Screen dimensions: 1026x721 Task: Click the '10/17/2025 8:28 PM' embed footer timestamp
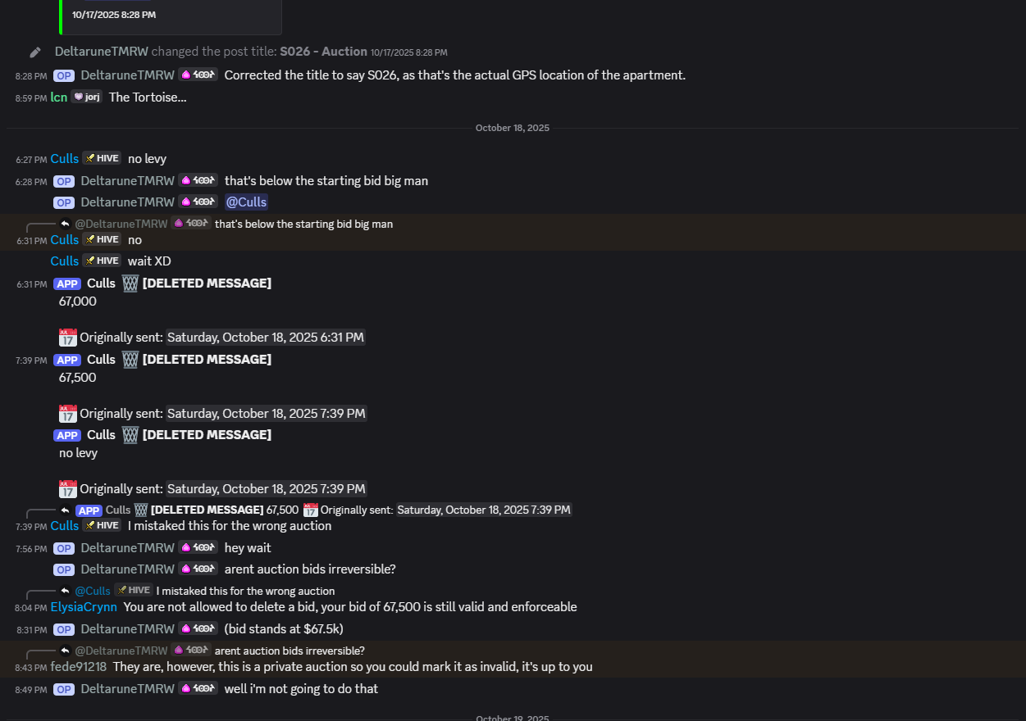tap(114, 15)
